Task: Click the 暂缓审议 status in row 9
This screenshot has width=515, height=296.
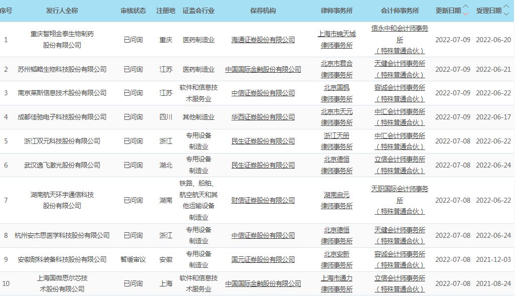Action: tap(133, 259)
